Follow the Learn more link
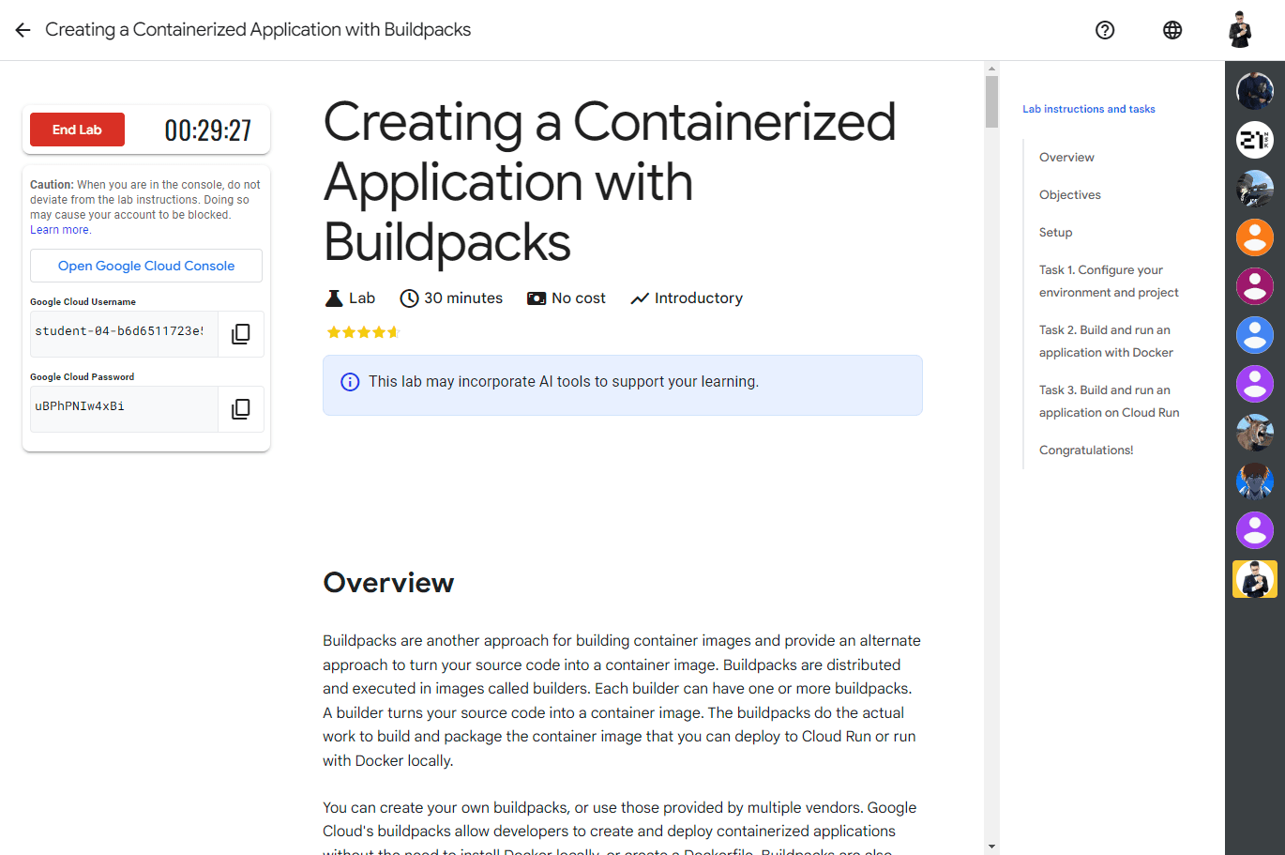 point(60,230)
